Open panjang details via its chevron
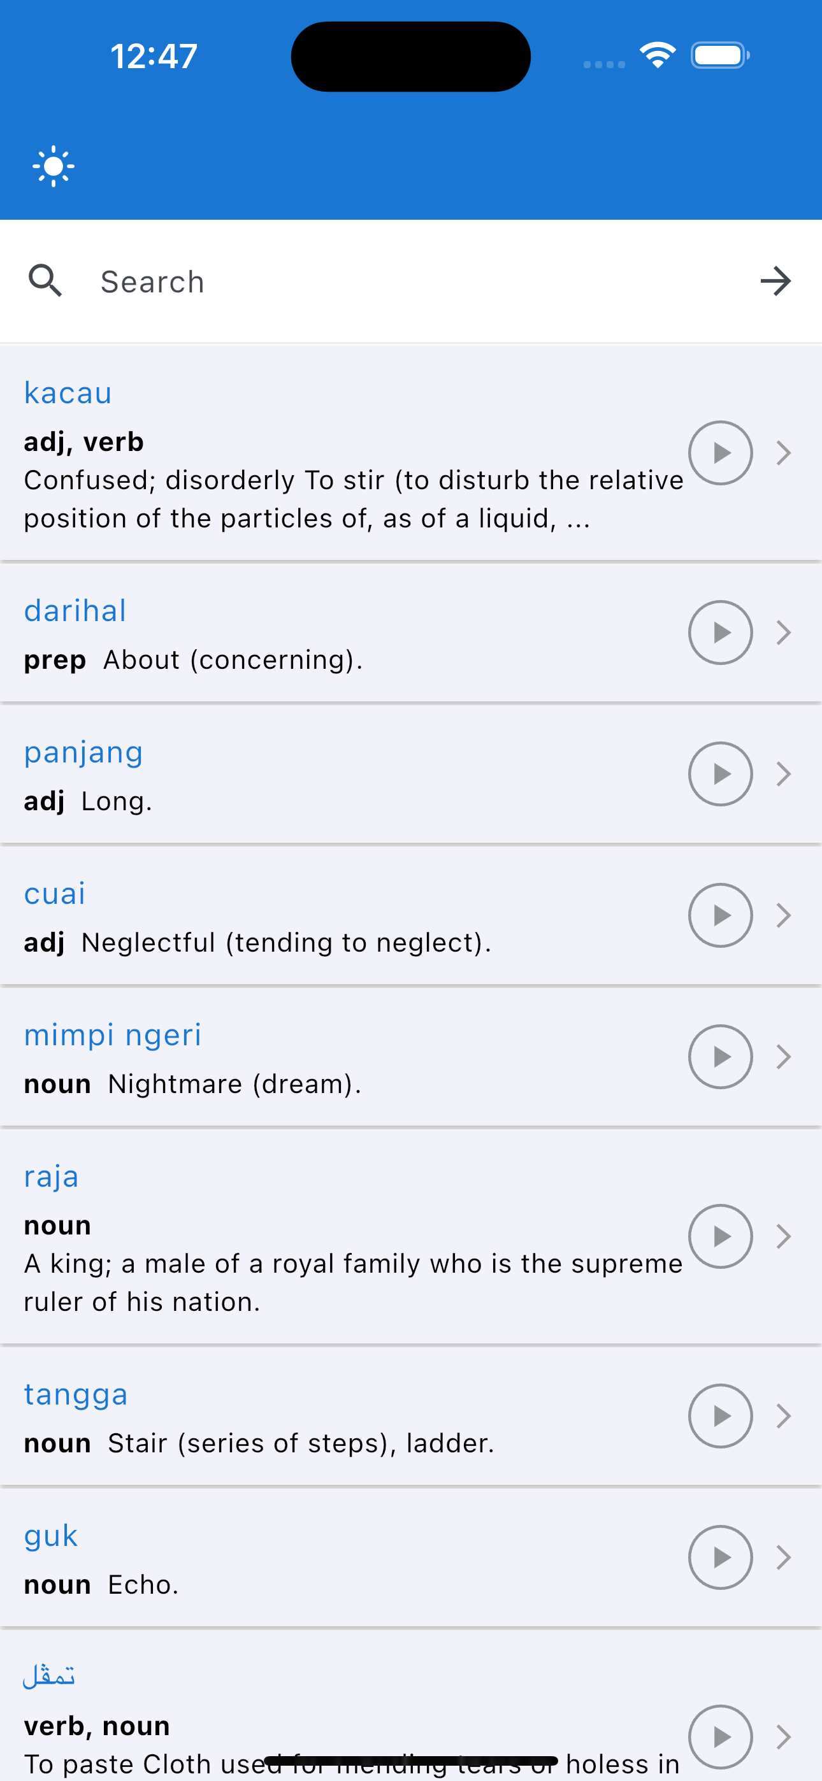The width and height of the screenshot is (822, 1781). tap(783, 774)
